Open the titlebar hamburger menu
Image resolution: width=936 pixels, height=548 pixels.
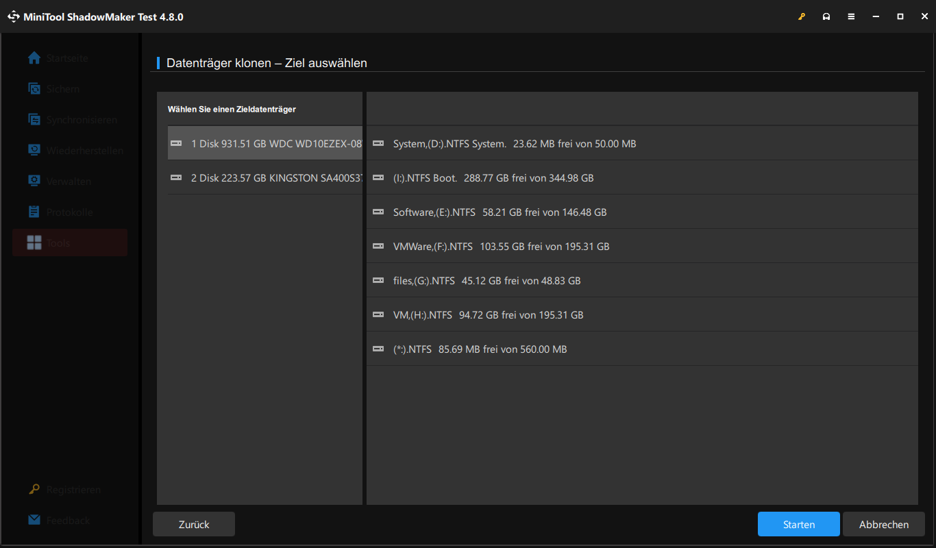pyautogui.click(x=851, y=16)
